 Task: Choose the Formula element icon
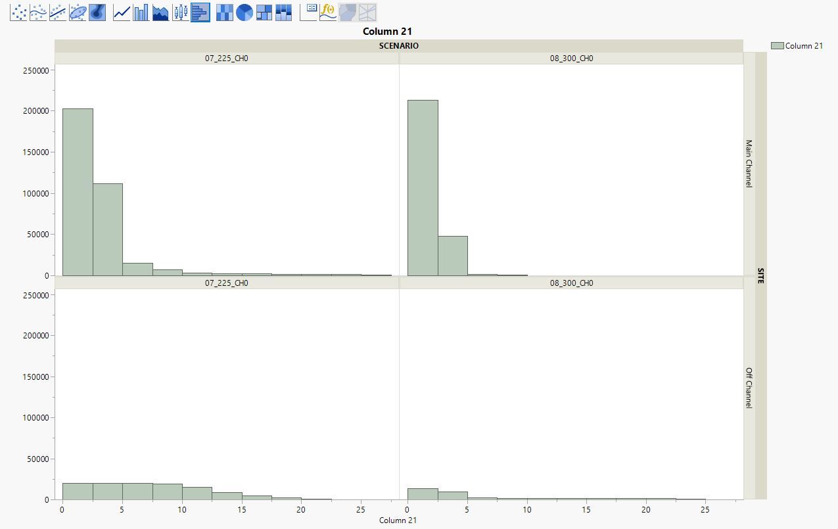click(x=329, y=12)
